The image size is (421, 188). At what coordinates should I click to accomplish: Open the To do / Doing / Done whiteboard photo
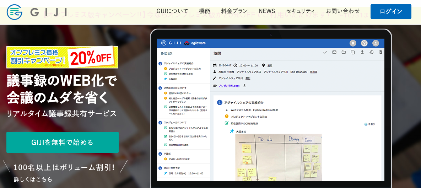(279, 157)
